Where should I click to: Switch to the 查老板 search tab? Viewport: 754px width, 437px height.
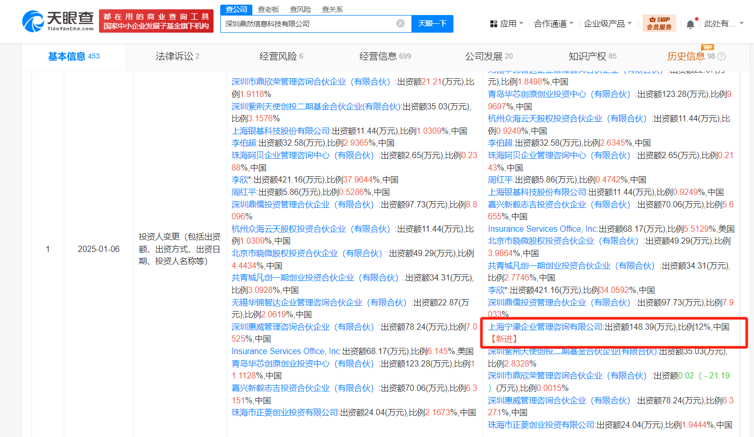tap(268, 9)
